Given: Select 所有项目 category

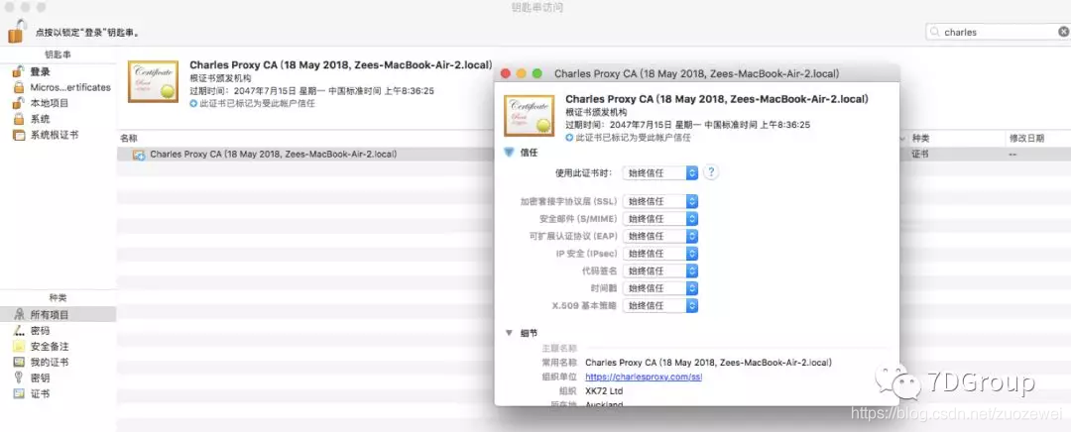Looking at the screenshot, I should pos(59,315).
